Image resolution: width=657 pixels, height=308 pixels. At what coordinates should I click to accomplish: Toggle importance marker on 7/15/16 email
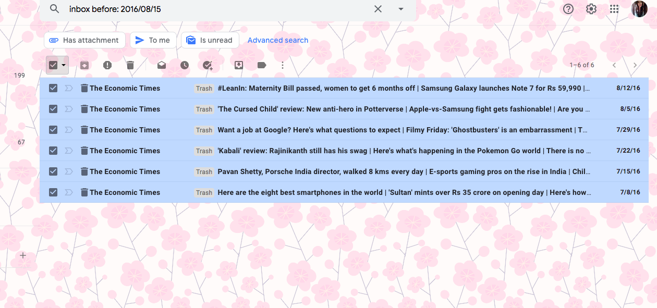tap(69, 171)
